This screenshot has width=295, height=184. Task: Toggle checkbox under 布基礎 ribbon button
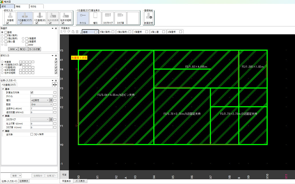pos(7,23)
